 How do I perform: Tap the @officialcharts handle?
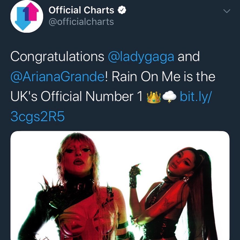pyautogui.click(x=81, y=22)
